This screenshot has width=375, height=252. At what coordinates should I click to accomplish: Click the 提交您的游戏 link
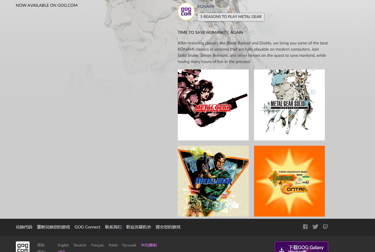pyautogui.click(x=168, y=227)
